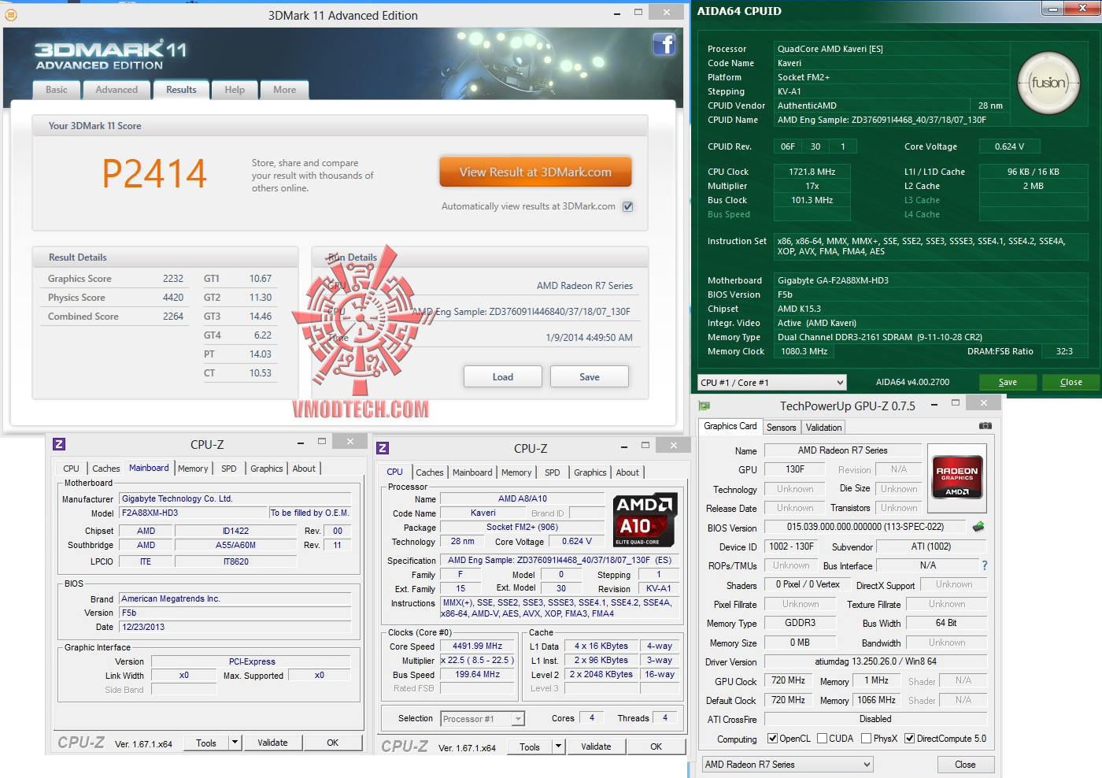Click the Combined Score value 2264
The image size is (1102, 778).
pyautogui.click(x=173, y=317)
